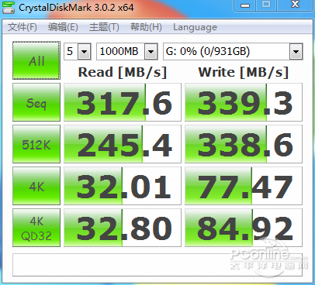
Task: Open the 文件(F) menu
Action: (22, 27)
